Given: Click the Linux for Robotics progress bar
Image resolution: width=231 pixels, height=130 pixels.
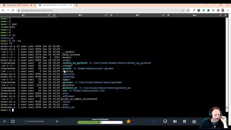Looking at the screenshot, I should tap(100, 122).
